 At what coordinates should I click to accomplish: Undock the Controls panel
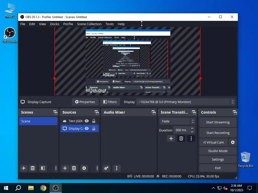tap(235, 112)
